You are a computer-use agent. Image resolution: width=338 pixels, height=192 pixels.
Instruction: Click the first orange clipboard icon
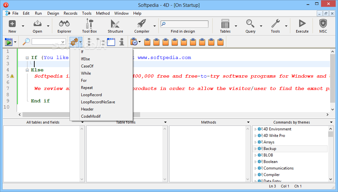147,42
